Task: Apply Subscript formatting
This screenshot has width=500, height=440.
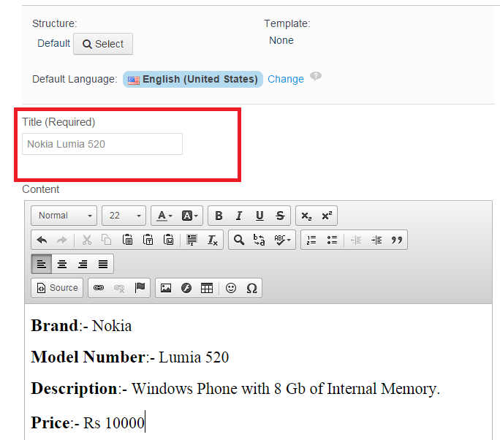Action: click(306, 216)
